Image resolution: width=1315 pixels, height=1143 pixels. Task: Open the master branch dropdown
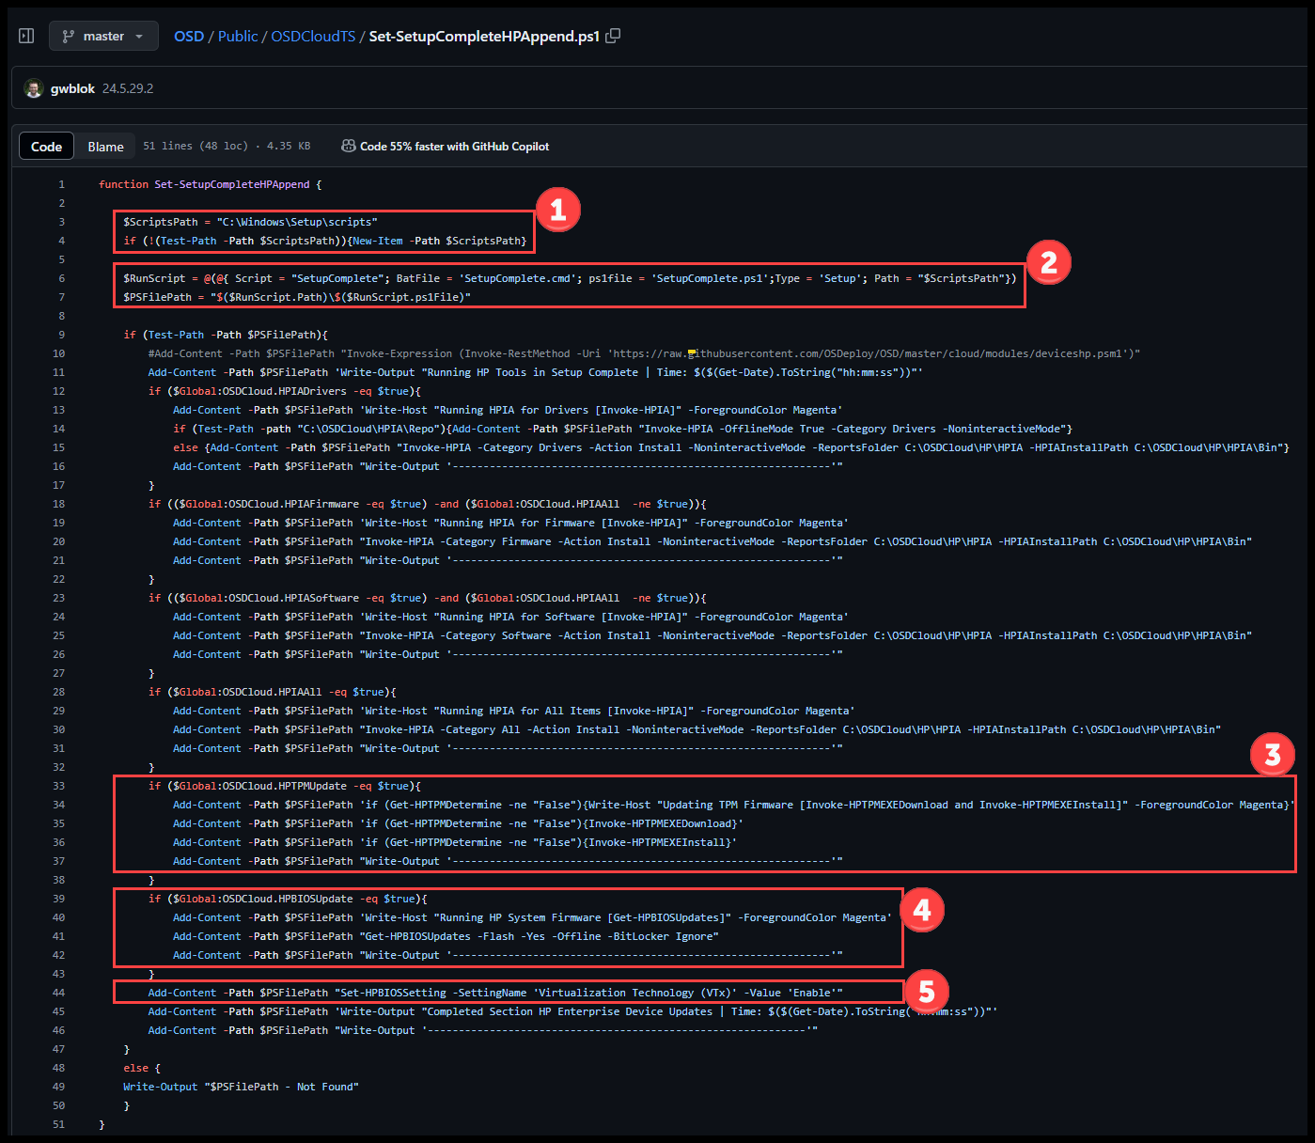103,36
